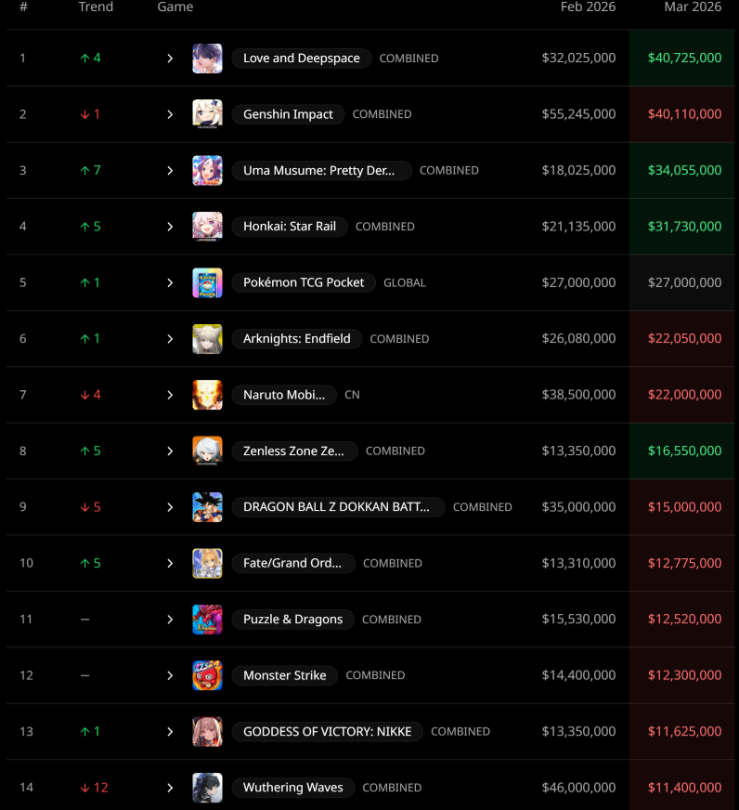Click the $38,500,000 February revenue cell
This screenshot has width=739, height=810.
[x=578, y=395]
